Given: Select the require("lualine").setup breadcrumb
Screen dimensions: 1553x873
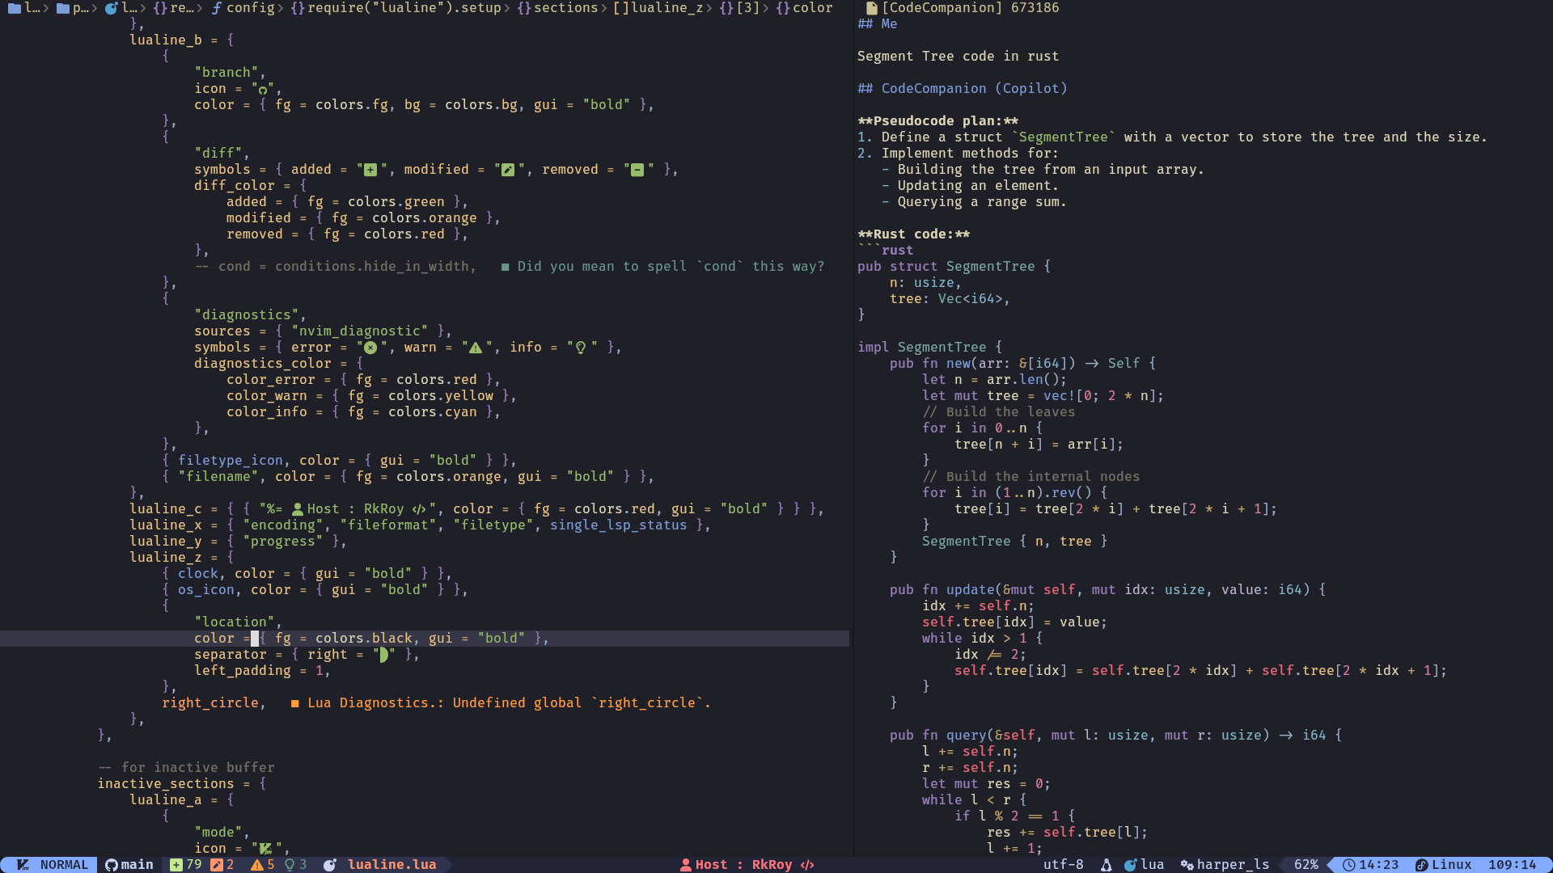Looking at the screenshot, I should [x=396, y=8].
